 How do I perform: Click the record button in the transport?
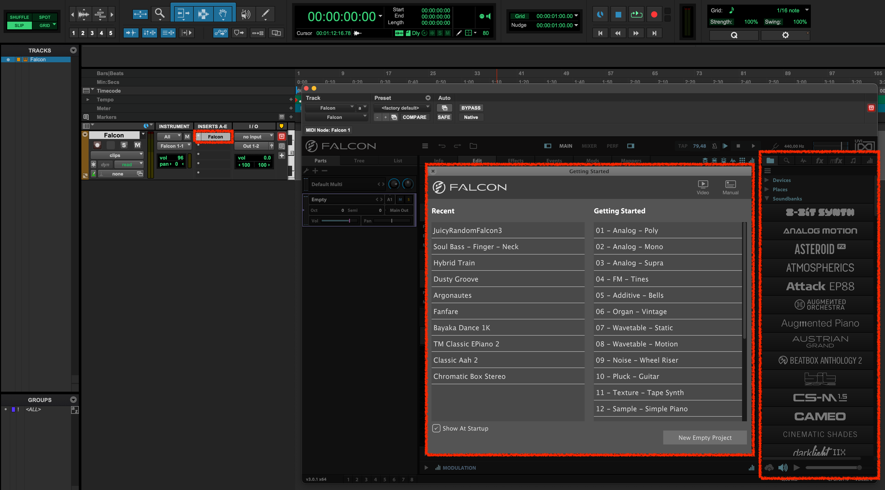click(654, 14)
